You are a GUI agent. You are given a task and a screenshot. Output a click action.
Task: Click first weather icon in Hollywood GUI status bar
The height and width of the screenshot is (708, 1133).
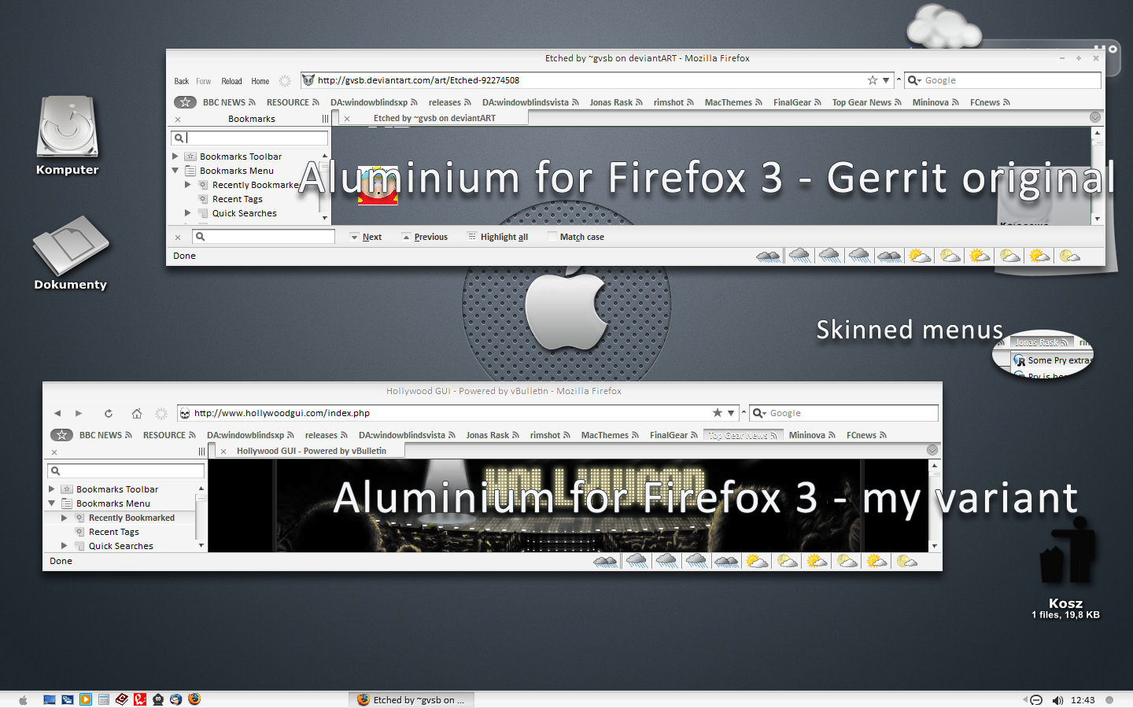click(x=606, y=561)
